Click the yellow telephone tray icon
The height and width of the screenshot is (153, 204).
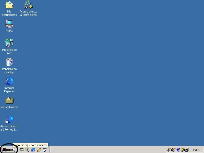[183, 150]
